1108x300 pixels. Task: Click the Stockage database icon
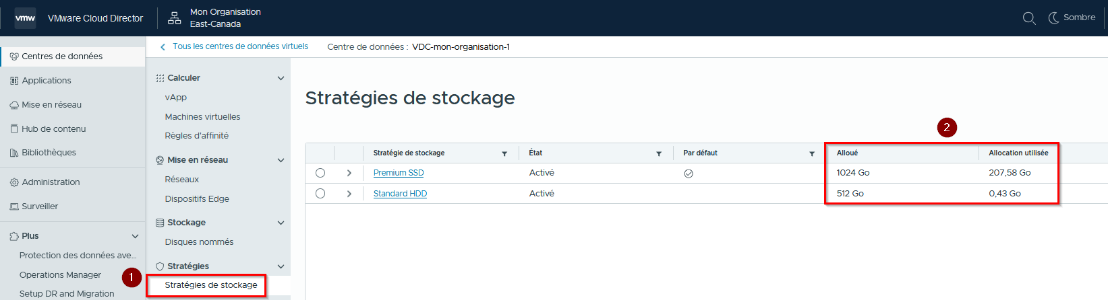(x=160, y=223)
